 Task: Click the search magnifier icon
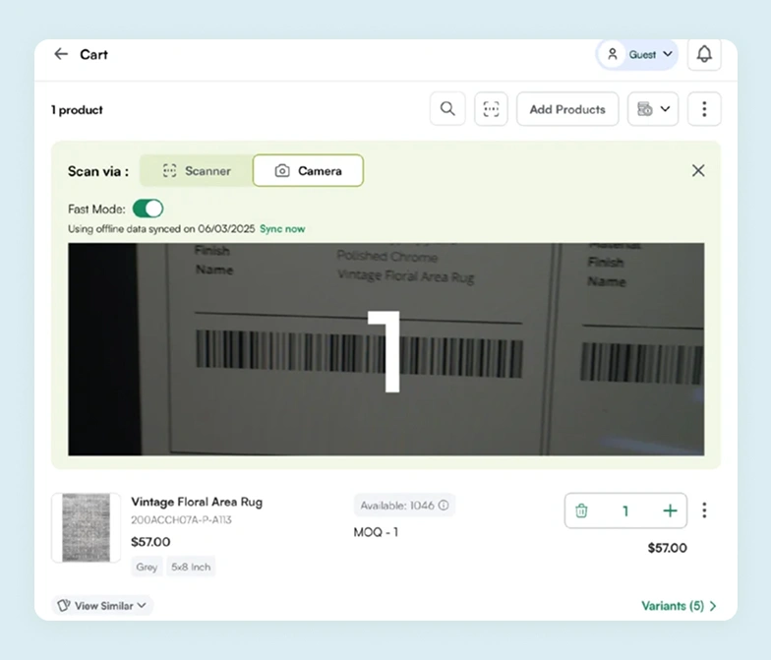coord(447,108)
